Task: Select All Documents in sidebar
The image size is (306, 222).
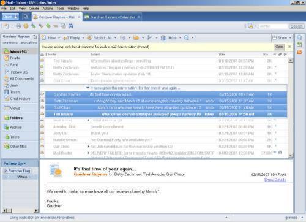Action: (x=19, y=78)
